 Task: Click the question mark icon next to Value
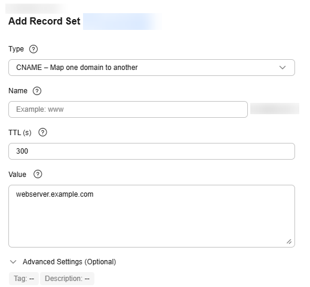(x=38, y=174)
